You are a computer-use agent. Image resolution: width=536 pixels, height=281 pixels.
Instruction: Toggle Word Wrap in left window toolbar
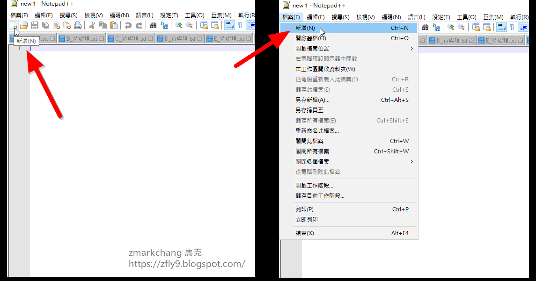pyautogui.click(x=229, y=25)
